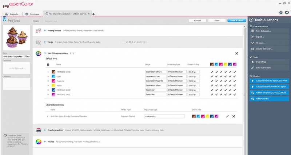This screenshot has width=291, height=155.
Task: Add a new tab with plus icon
Action: coord(93,14)
